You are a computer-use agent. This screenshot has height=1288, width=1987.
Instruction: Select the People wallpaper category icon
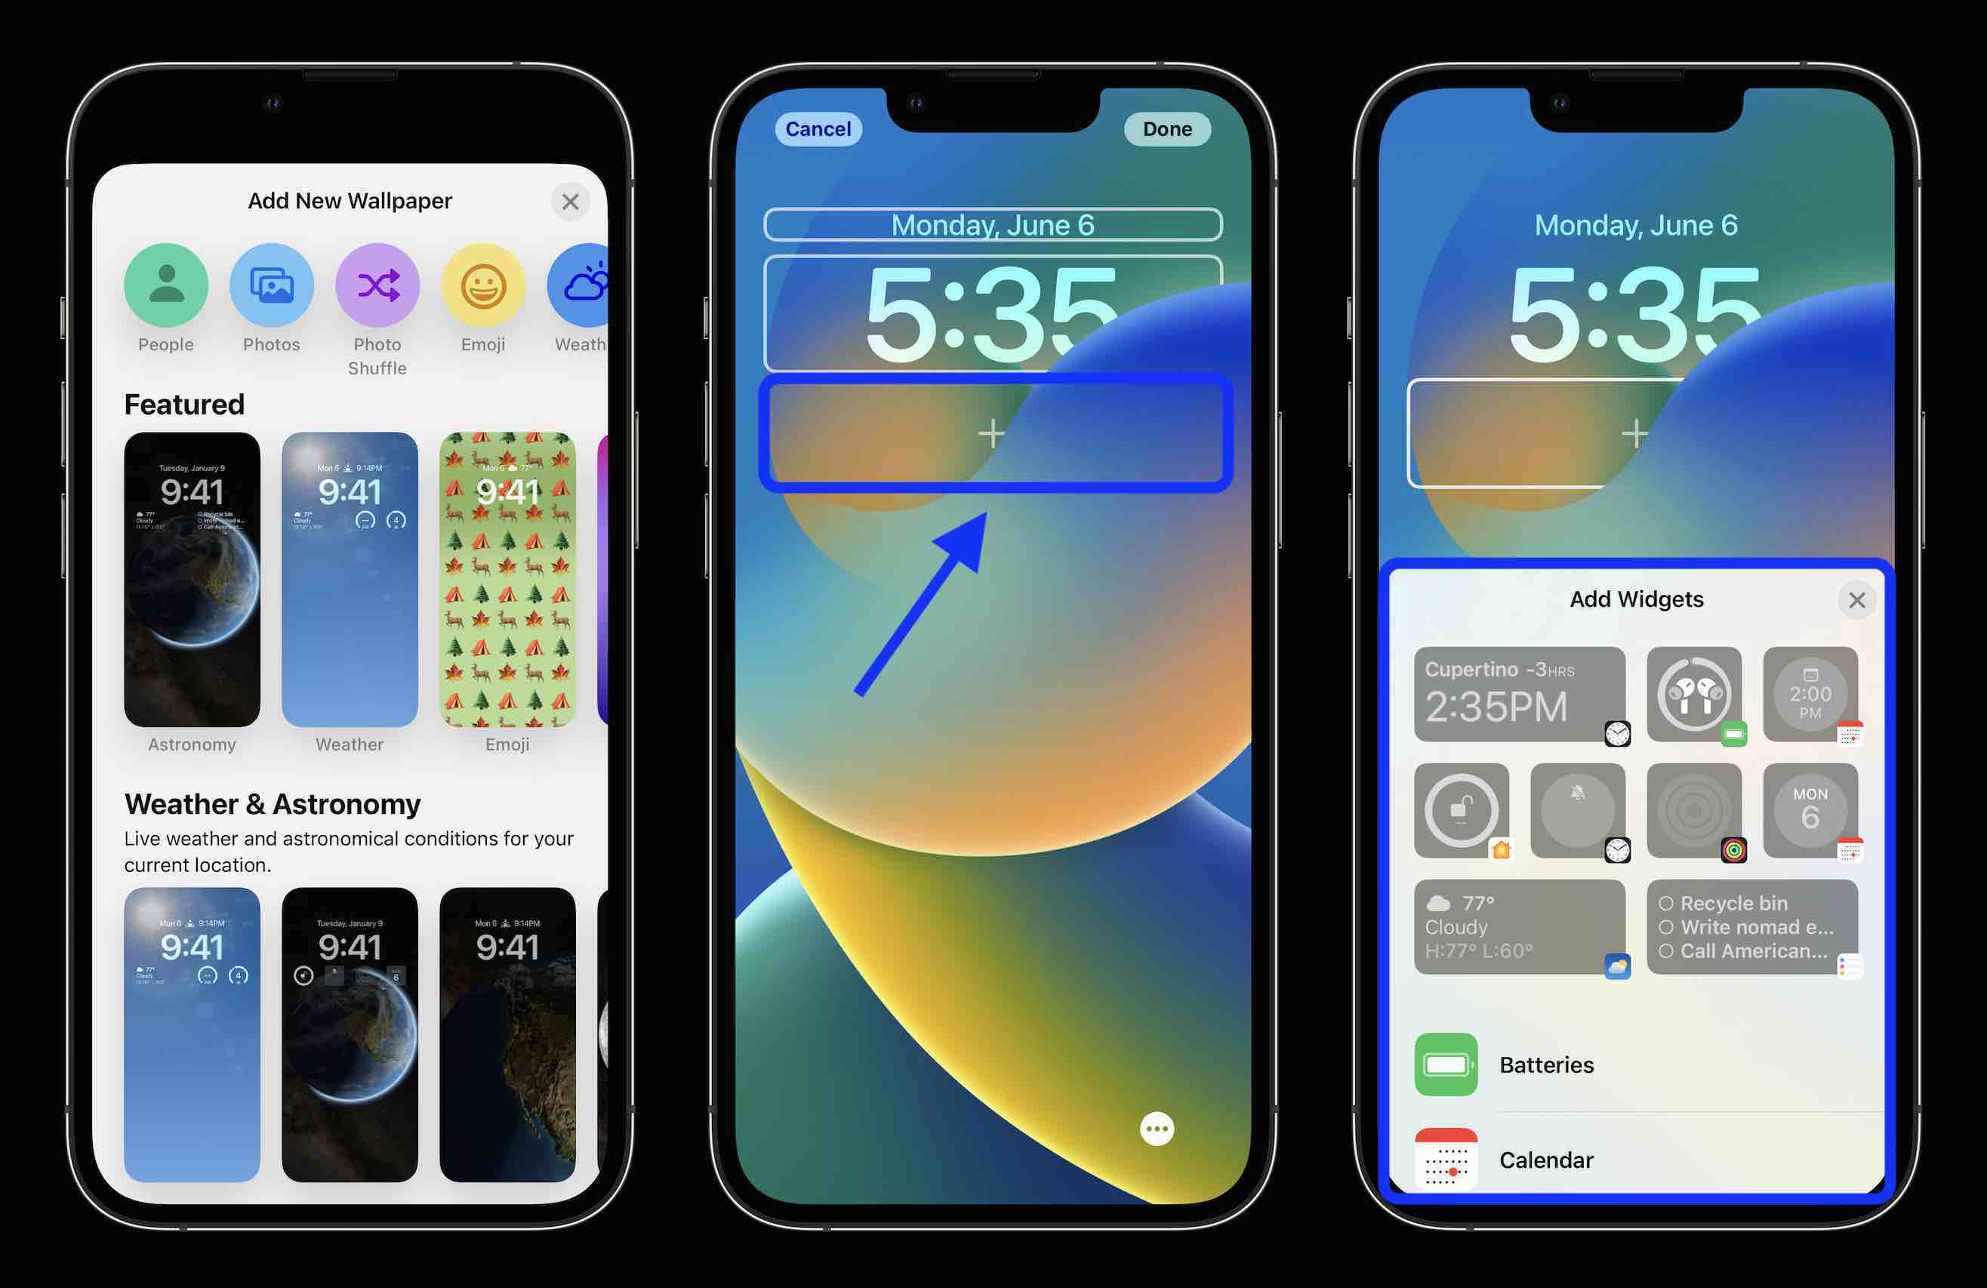[x=164, y=284]
